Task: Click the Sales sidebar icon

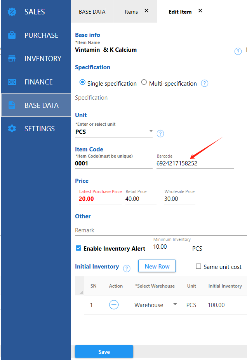Action: pyautogui.click(x=12, y=12)
